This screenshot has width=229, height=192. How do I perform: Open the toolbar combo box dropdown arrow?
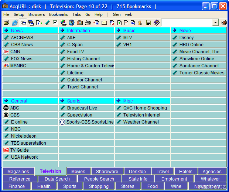pyautogui.click(x=216, y=23)
